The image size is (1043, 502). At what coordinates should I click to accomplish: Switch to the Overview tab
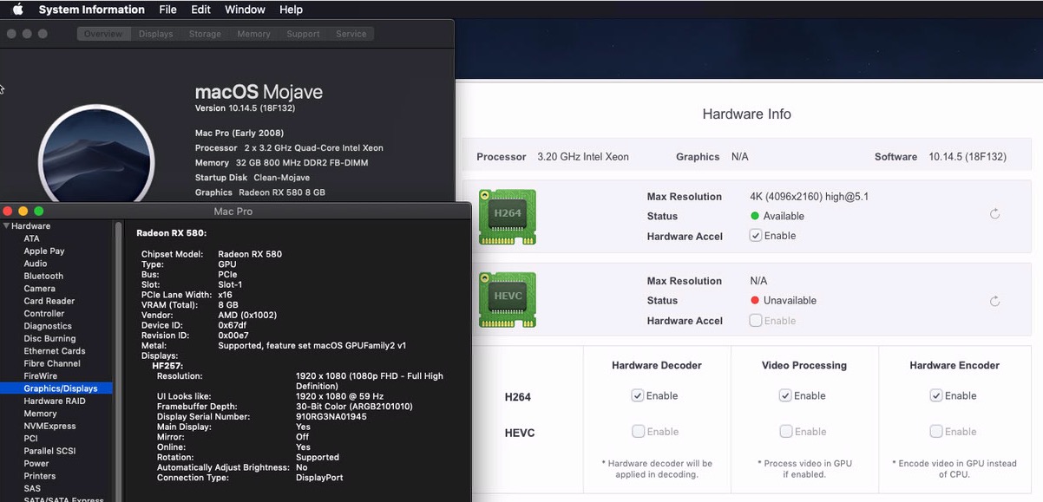point(103,34)
